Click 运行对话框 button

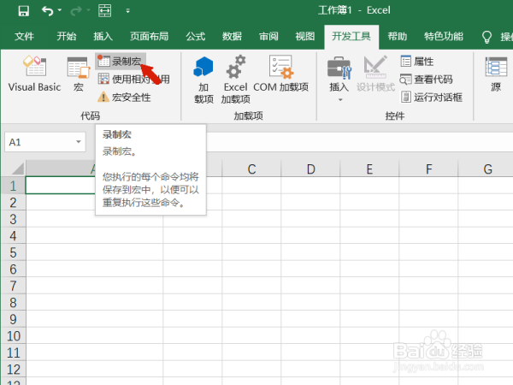432,98
